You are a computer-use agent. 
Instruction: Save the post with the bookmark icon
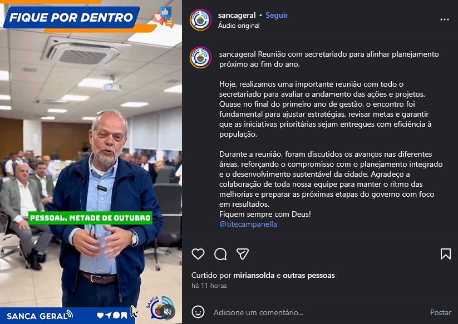click(445, 254)
